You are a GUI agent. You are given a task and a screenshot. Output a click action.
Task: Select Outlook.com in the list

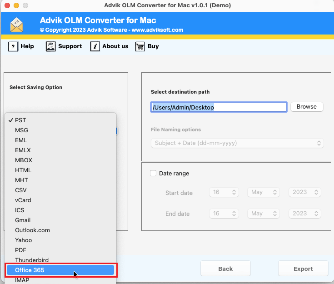[60, 230]
